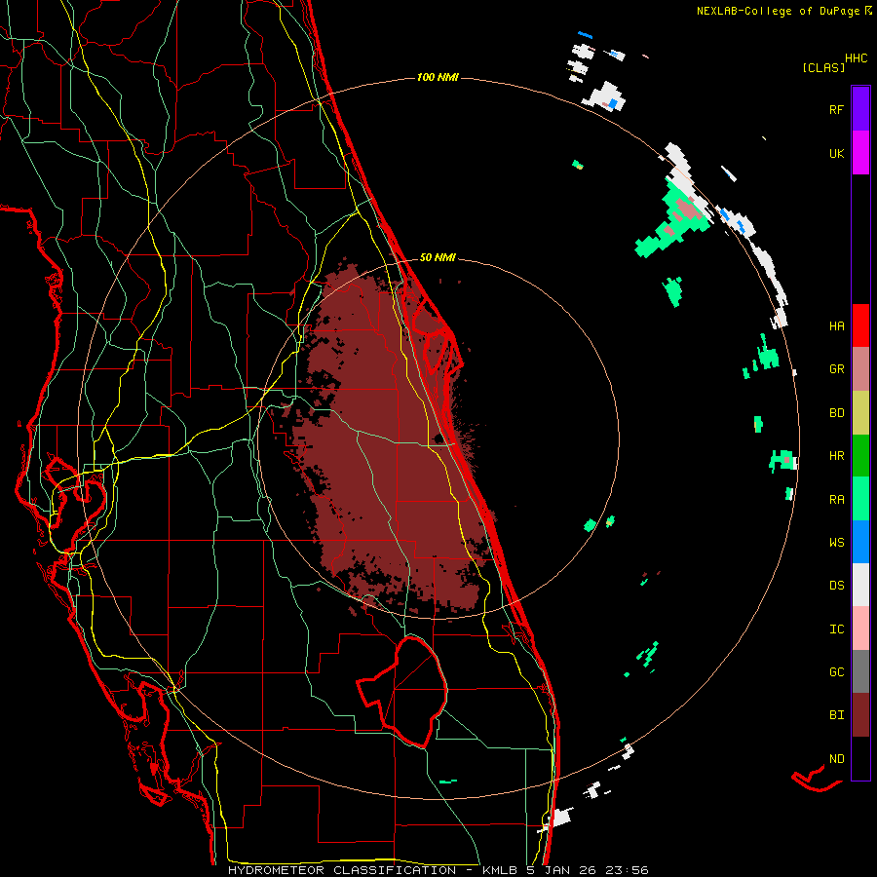This screenshot has width=877, height=877.
Task: Click the 100 NMI range ring label
Action: 438,77
